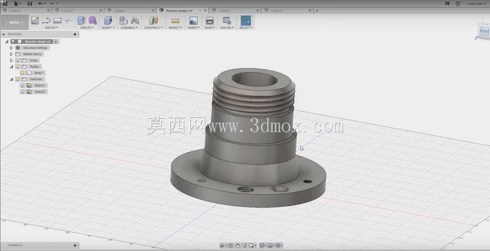Viewport: 490px width, 251px height.
Task: Open the SKETCH menu
Action: tap(51, 28)
